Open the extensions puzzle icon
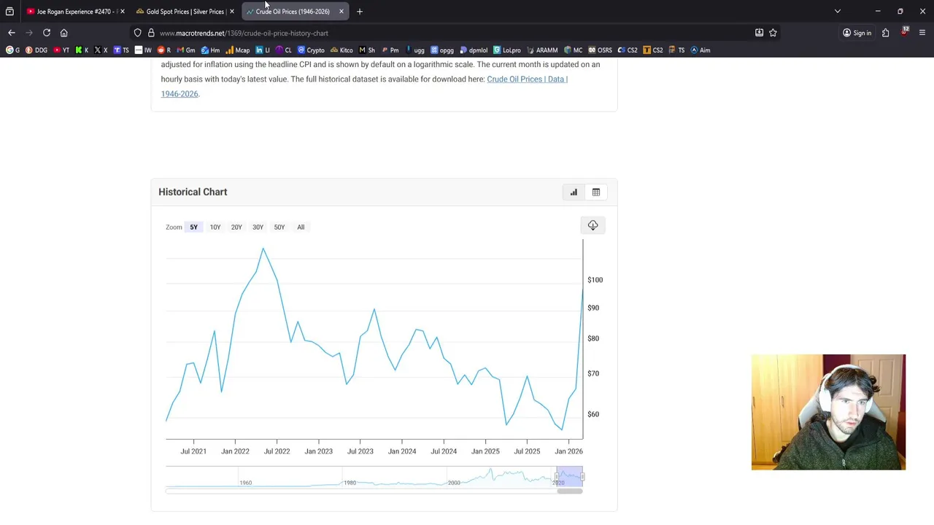The height and width of the screenshot is (525, 934). tap(885, 33)
